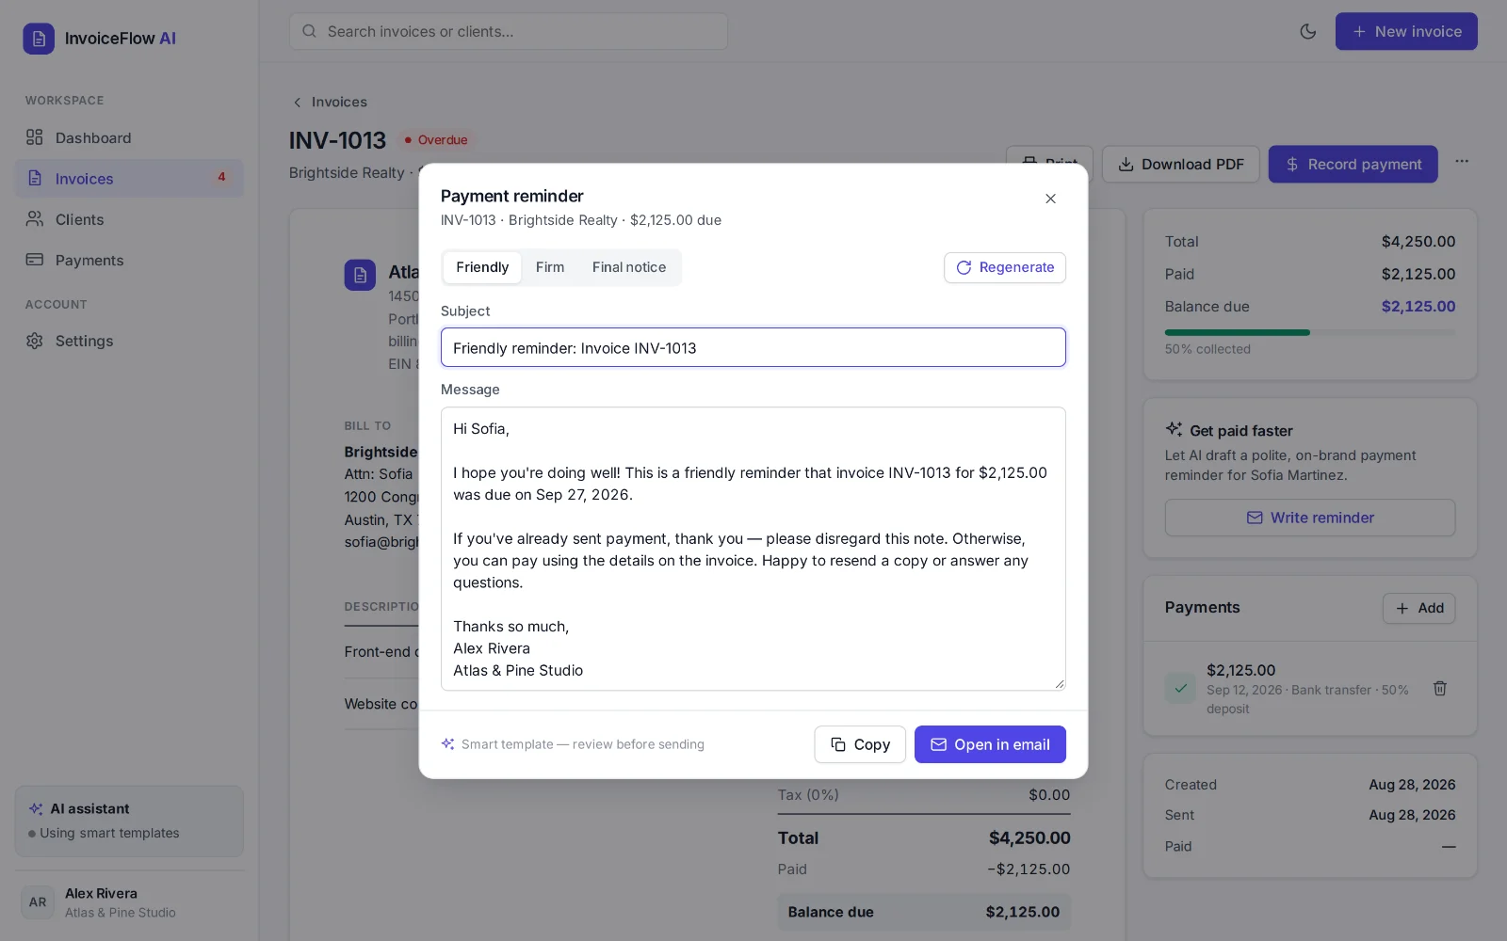Image resolution: width=1507 pixels, height=941 pixels.
Task: Delete the $2,125.00 bank transfer payment
Action: (x=1440, y=689)
